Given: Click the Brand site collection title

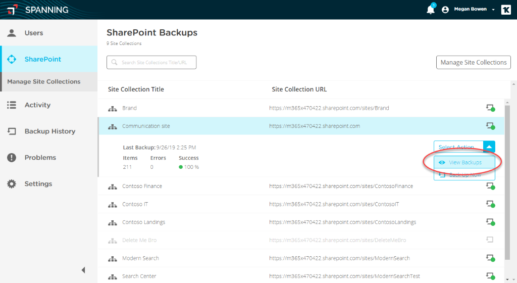Looking at the screenshot, I should pyautogui.click(x=129, y=108).
